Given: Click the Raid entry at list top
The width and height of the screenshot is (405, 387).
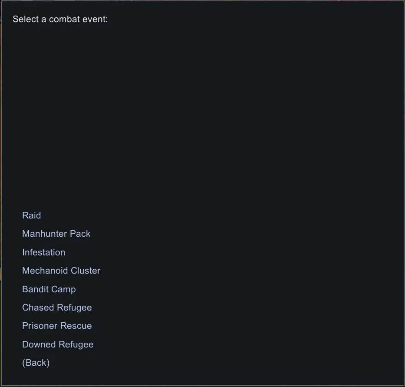Looking at the screenshot, I should click(x=32, y=215).
